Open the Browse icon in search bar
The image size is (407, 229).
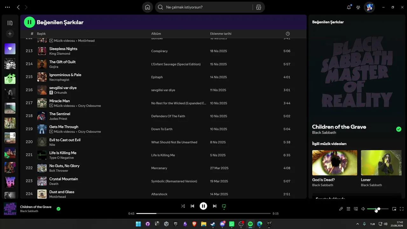(x=259, y=7)
